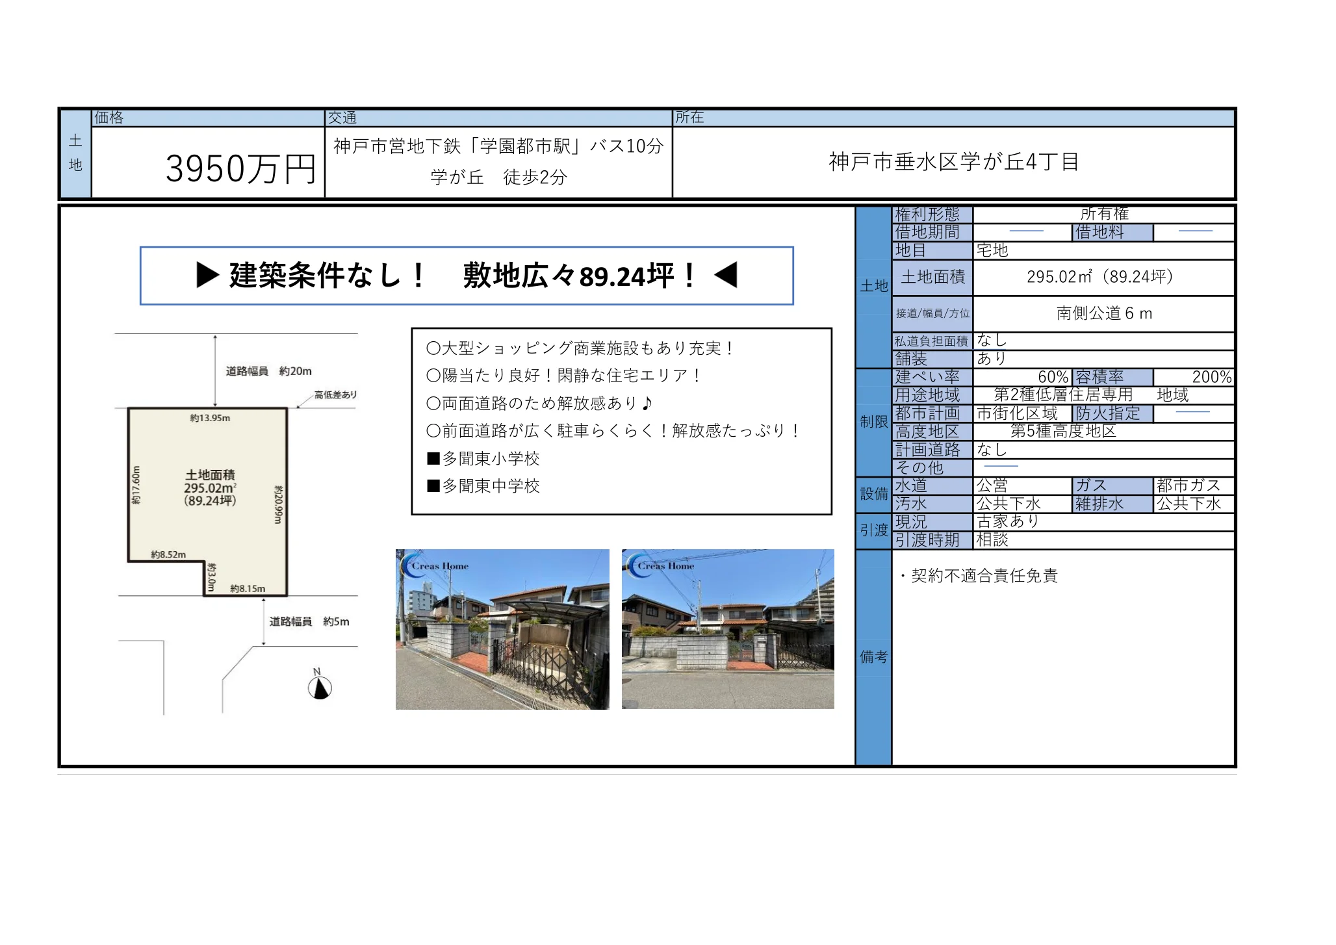
Task: Click the 学が丘 徒歩2分 text
Action: coord(498,177)
